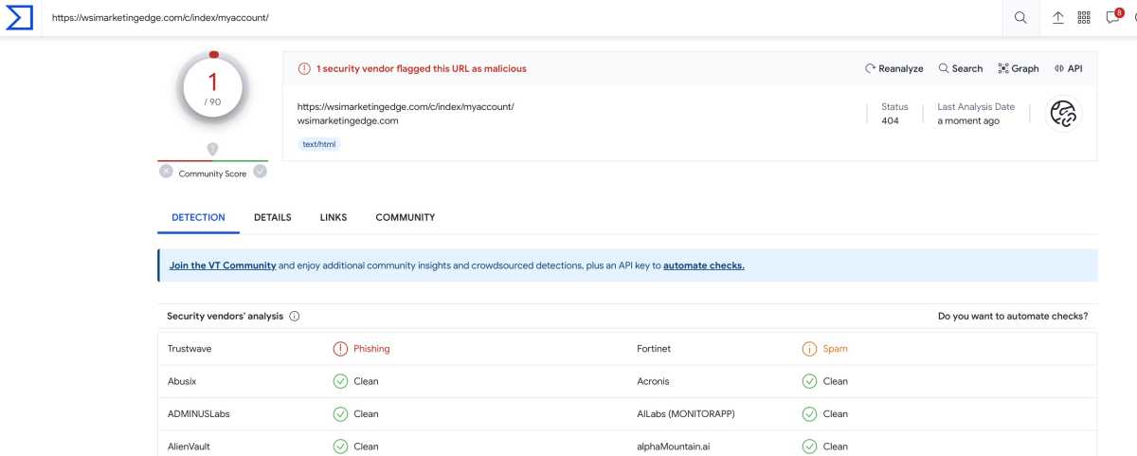Screen dimensions: 1137x456
Task: Click Do you want to automate checks?
Action: [x=1013, y=316]
